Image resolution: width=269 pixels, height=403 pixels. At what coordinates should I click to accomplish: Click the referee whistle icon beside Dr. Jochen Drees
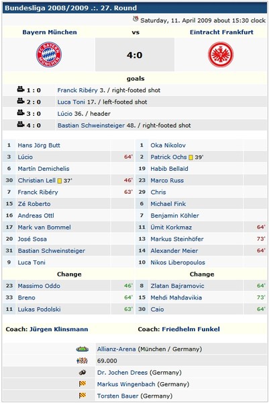[x=83, y=372]
